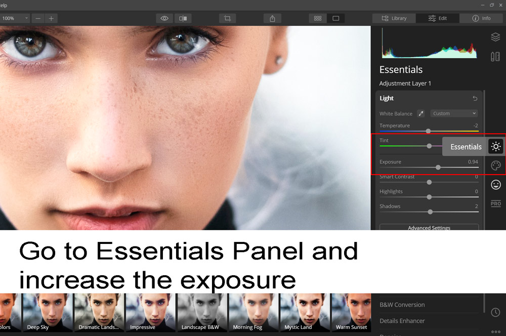Click the Temperature slider handle
Screen dimensions: 506x336
[428, 131]
